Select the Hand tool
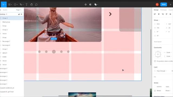The width and height of the screenshot is (173, 97). (x=31, y=5)
